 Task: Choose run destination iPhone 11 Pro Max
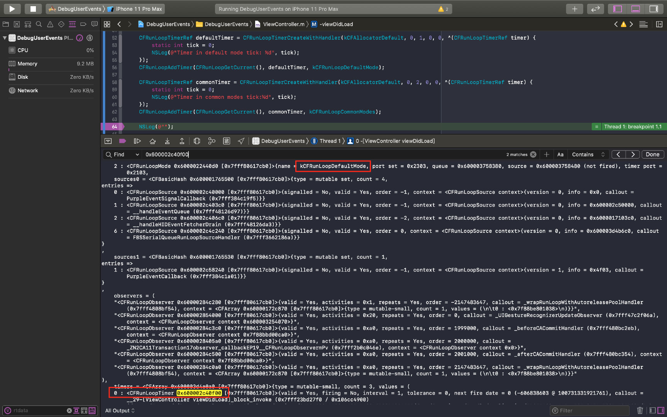[x=135, y=9]
